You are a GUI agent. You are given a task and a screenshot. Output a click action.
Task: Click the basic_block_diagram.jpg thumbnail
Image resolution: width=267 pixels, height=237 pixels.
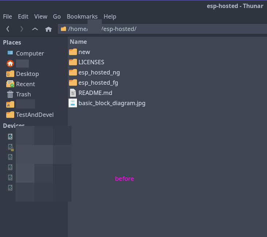(x=73, y=103)
